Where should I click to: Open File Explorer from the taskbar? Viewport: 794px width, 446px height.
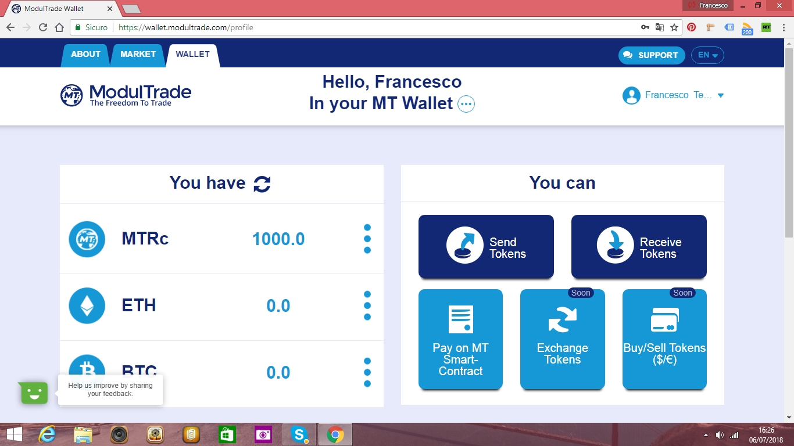coord(83,434)
